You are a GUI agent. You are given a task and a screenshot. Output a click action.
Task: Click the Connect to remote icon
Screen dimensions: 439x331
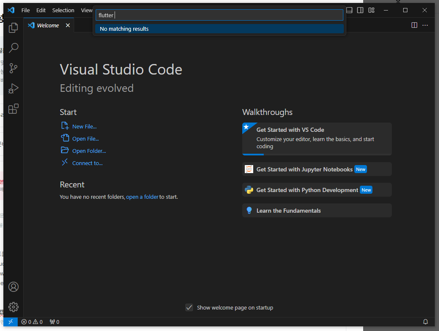click(x=65, y=162)
